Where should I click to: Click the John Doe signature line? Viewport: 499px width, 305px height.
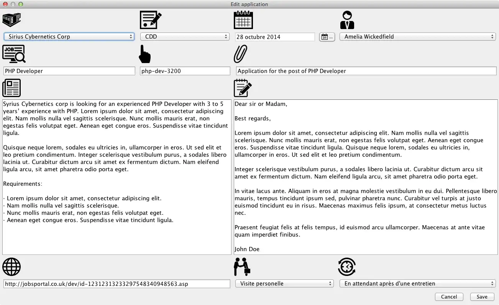pyautogui.click(x=247, y=249)
